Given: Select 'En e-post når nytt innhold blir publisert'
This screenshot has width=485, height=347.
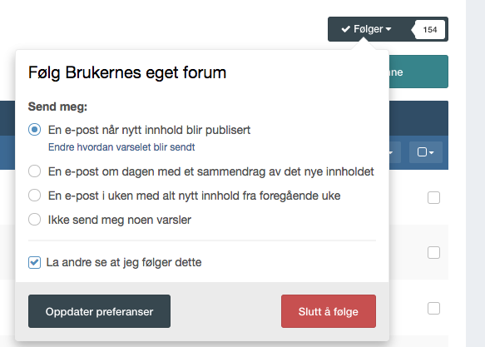Looking at the screenshot, I should tap(34, 130).
